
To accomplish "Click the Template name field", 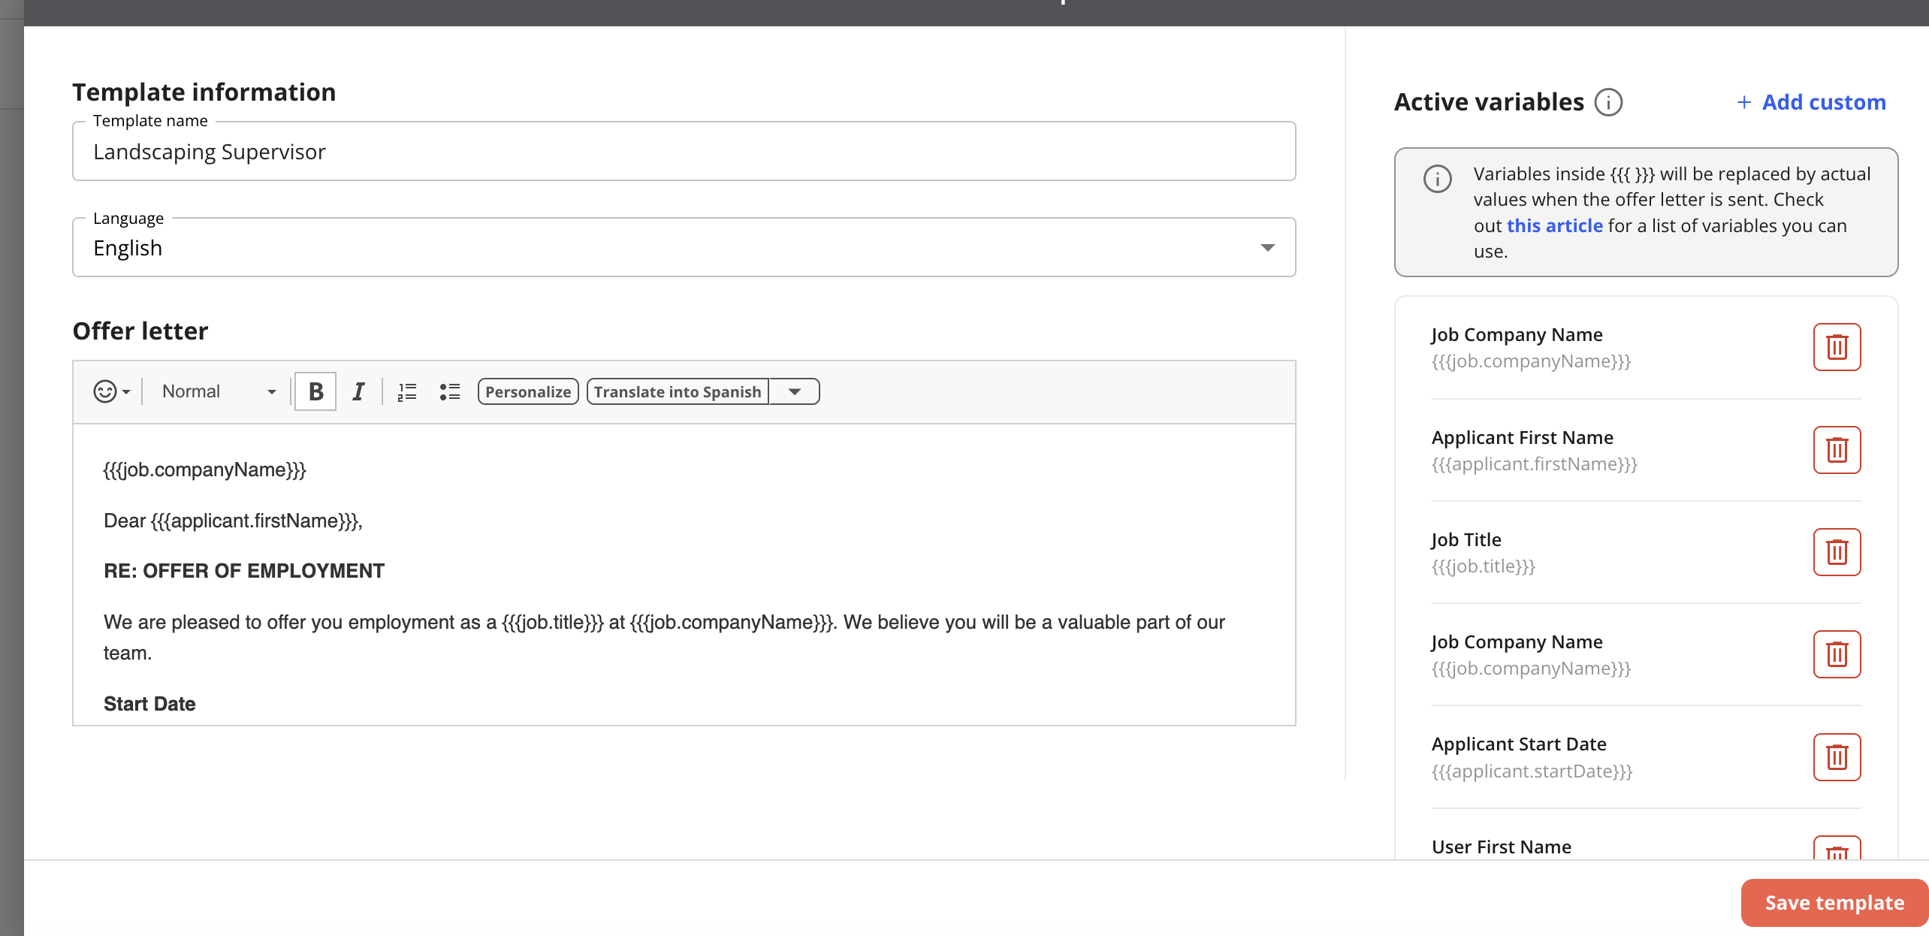I will pyautogui.click(x=684, y=152).
